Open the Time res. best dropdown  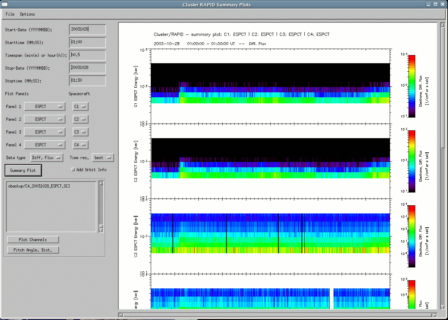[103, 158]
